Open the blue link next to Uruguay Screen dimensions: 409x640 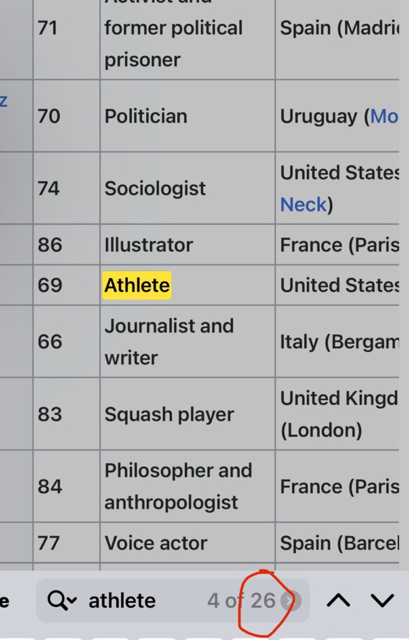(x=383, y=116)
